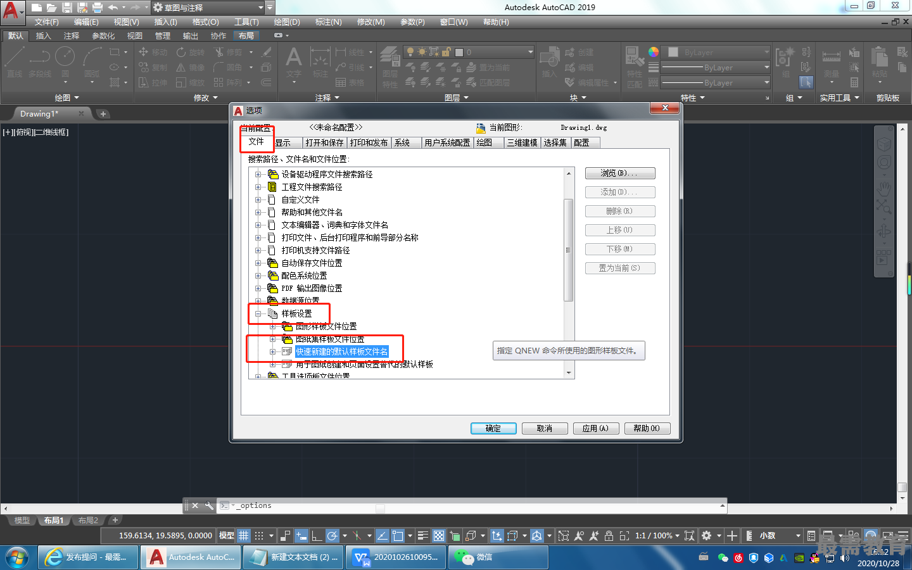Click the 应用(A) button
This screenshot has width=912, height=570.
pyautogui.click(x=595, y=429)
